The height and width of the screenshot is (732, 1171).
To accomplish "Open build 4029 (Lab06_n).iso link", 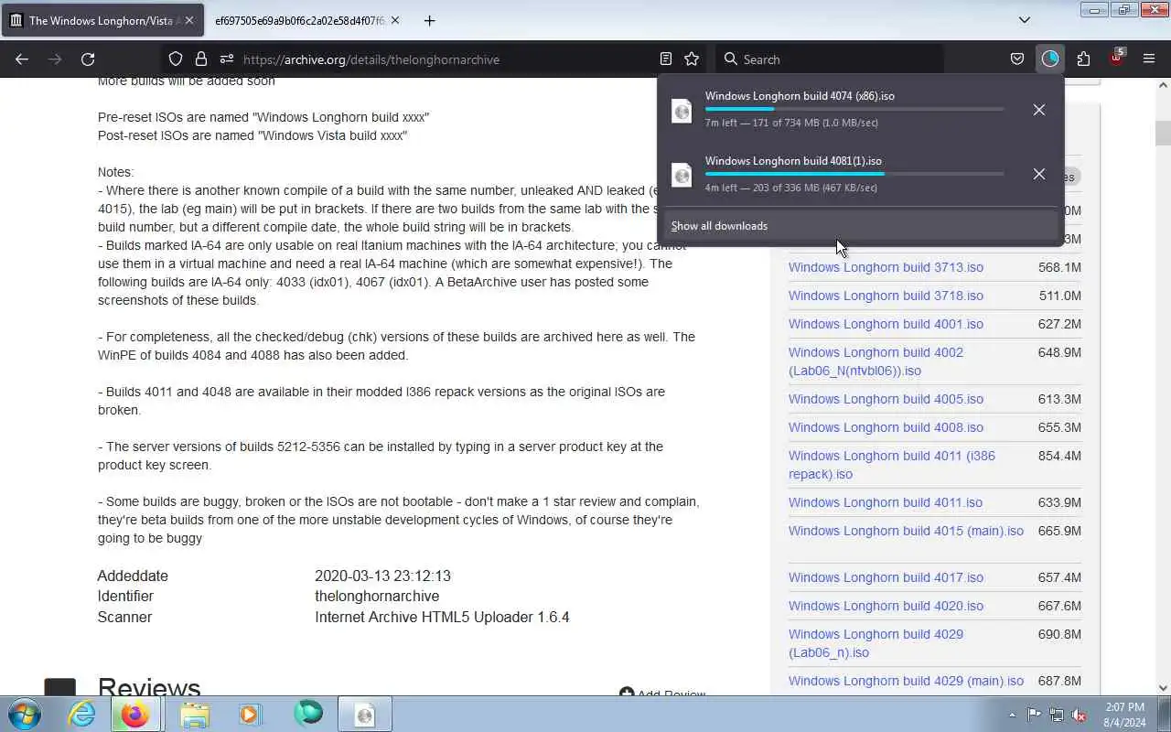I will pos(876,643).
